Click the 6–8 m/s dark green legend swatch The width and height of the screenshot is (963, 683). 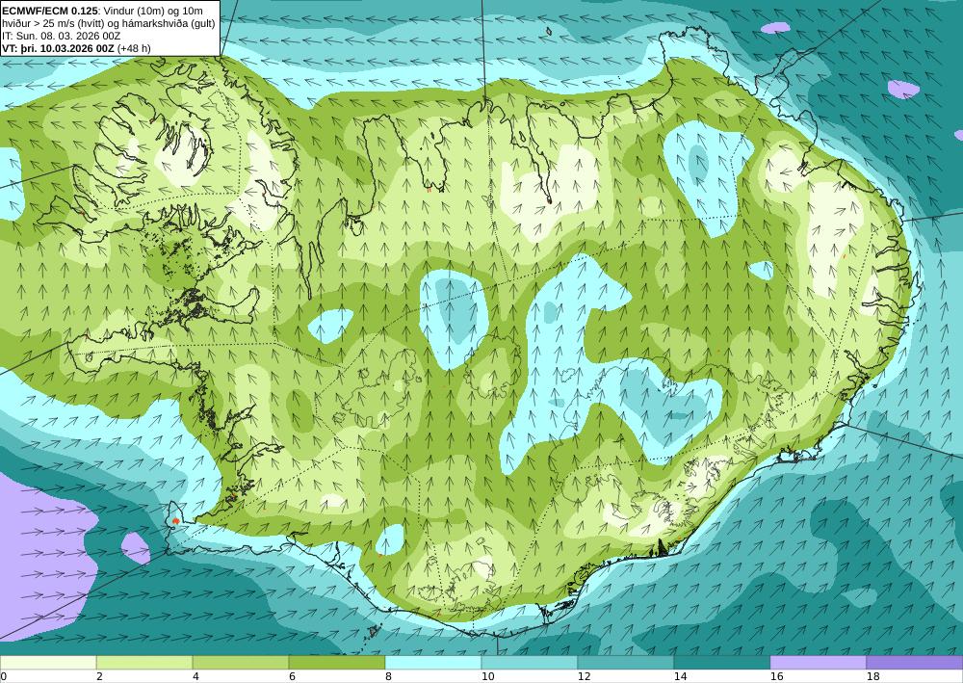click(x=337, y=663)
